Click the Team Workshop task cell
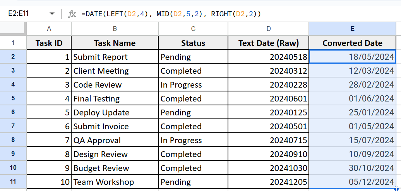Screen dimensions: 401x191 (x=115, y=182)
